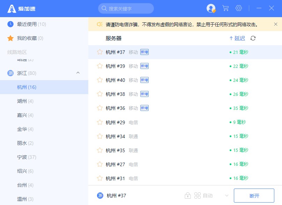Refresh the server latency list
Image resolution: width=282 pixels, height=205 pixels.
click(253, 38)
